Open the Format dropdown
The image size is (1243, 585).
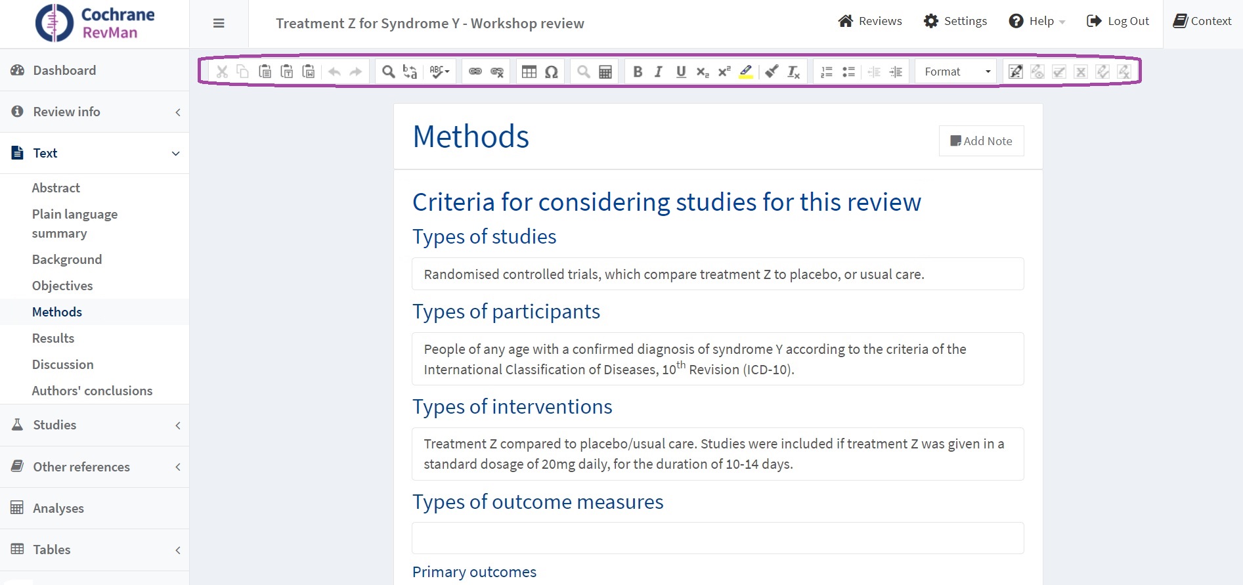pos(956,72)
